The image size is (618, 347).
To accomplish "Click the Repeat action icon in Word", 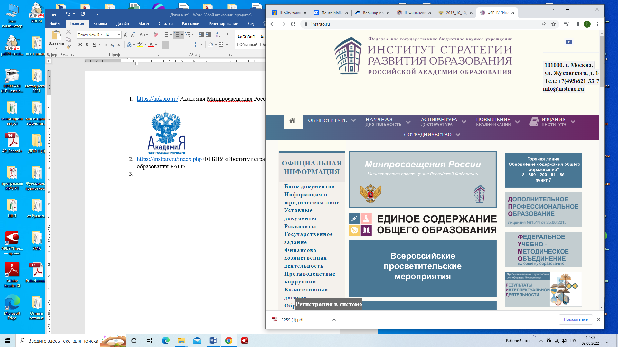I will point(83,14).
